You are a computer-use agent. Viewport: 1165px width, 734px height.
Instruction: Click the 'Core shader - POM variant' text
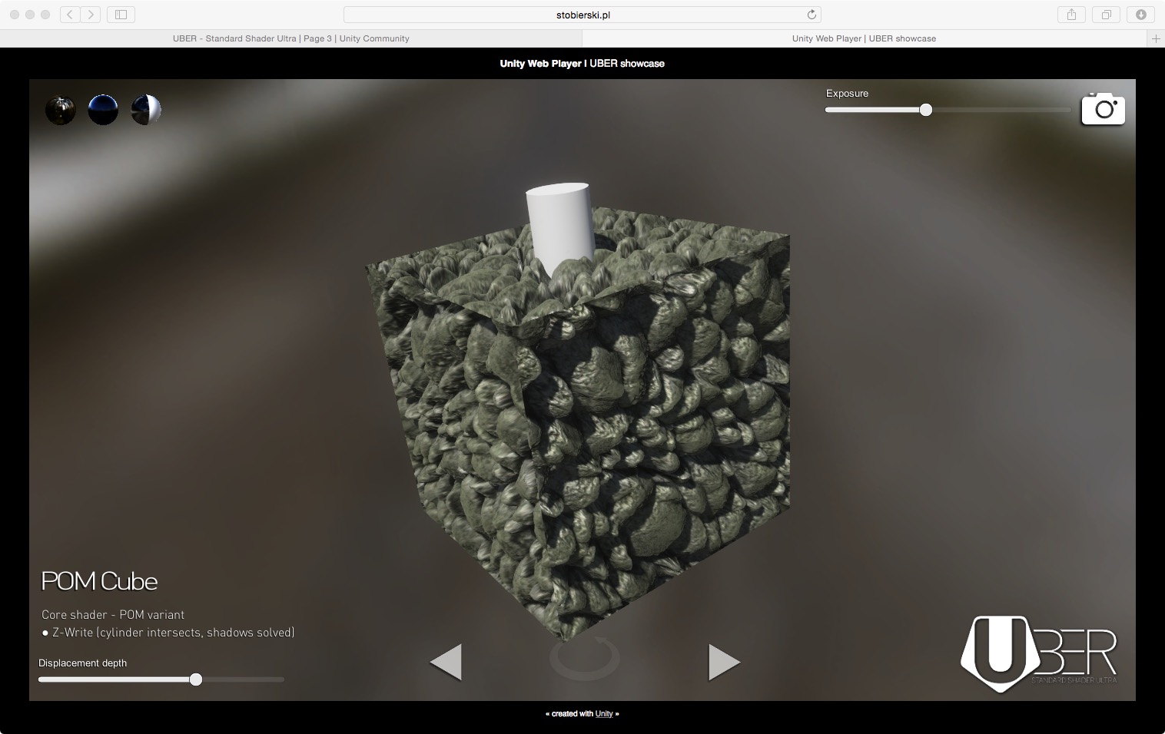tap(113, 614)
